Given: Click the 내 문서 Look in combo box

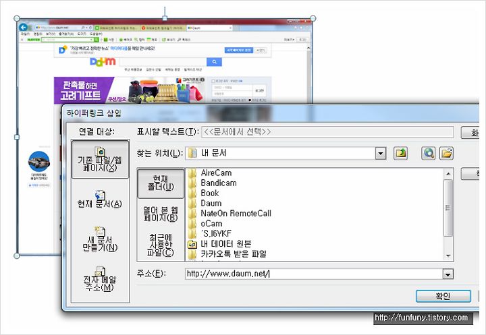Looking at the screenshot, I should click(x=286, y=153).
